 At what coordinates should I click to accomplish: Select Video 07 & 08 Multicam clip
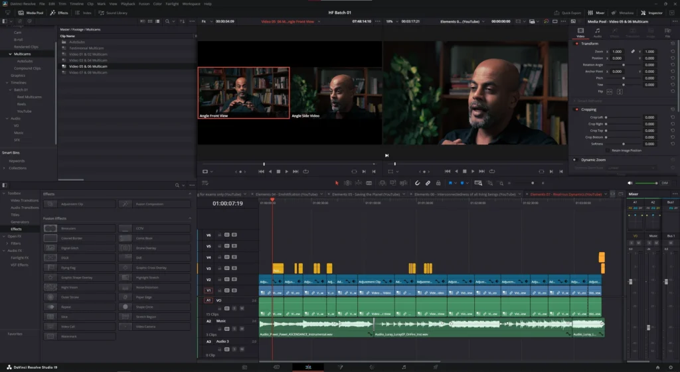click(x=88, y=72)
